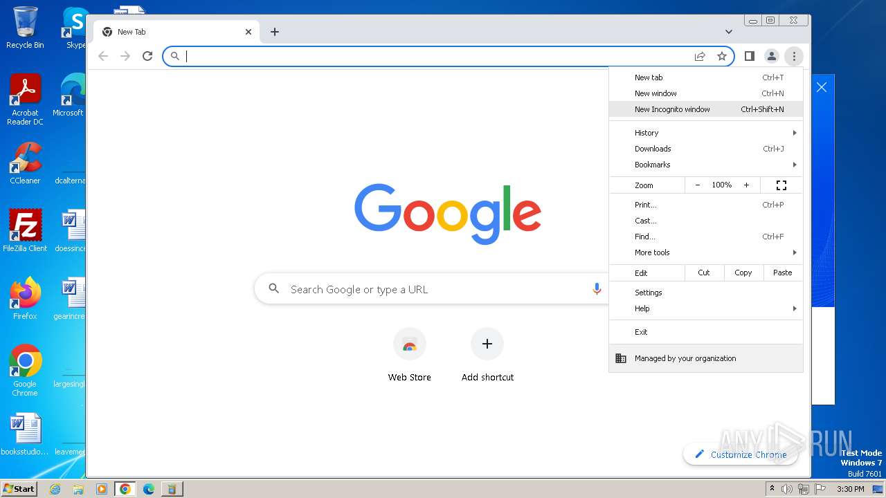
Task: Expand the Bookmarks submenu
Action: pos(706,165)
